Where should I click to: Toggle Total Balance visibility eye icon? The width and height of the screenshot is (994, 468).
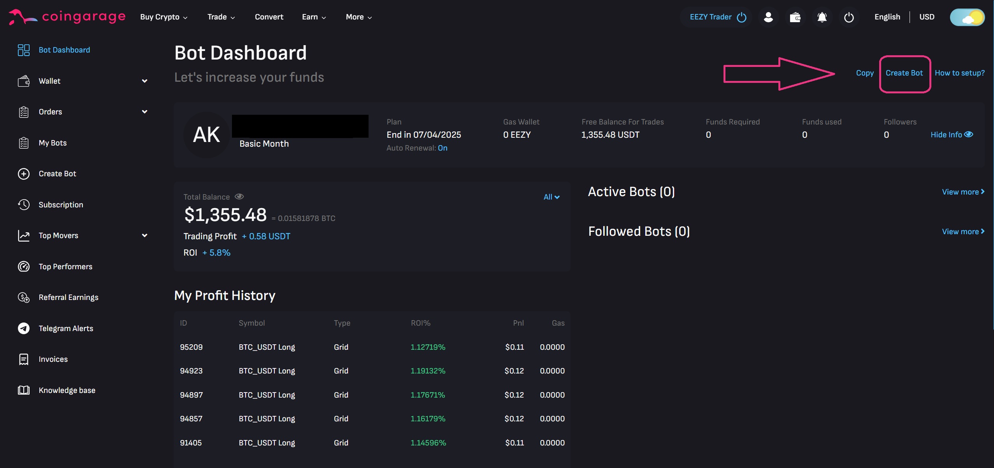click(x=239, y=196)
